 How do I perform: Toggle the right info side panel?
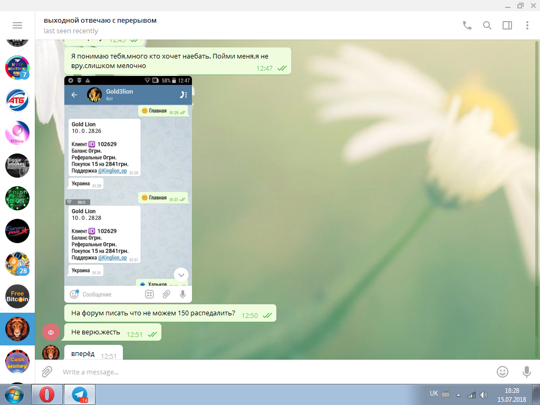point(507,25)
